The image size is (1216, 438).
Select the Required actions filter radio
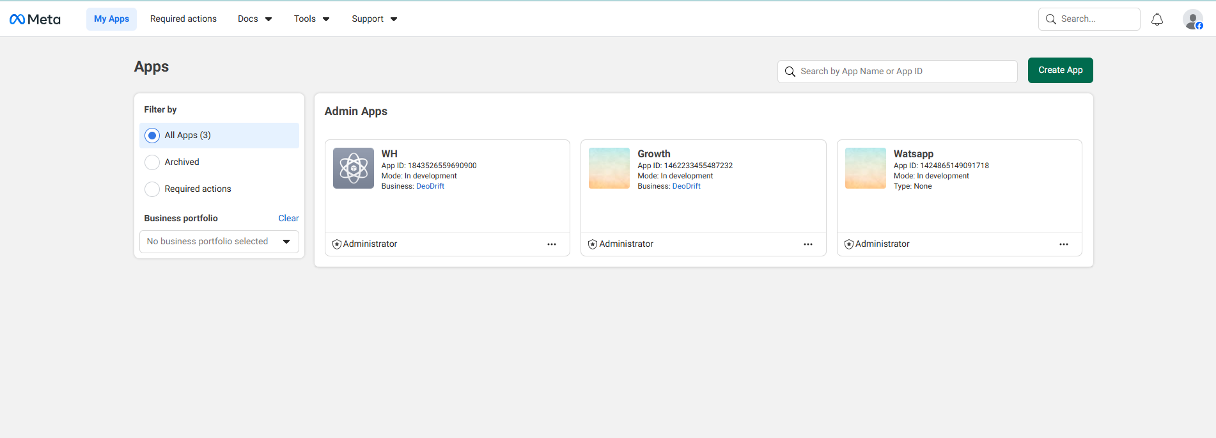[152, 189]
